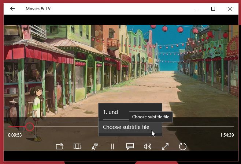241x164 pixels.
Task: Switch video to full screen
Action: (165, 146)
